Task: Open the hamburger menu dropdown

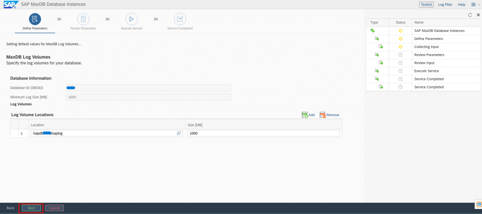Action: [475, 4]
